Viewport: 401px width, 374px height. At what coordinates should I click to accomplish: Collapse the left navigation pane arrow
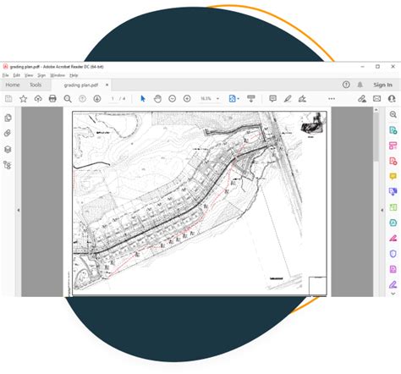19,210
